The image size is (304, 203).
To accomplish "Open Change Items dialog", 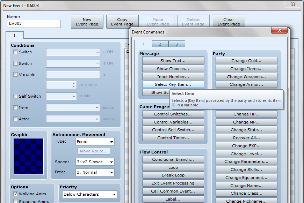I will (246, 68).
